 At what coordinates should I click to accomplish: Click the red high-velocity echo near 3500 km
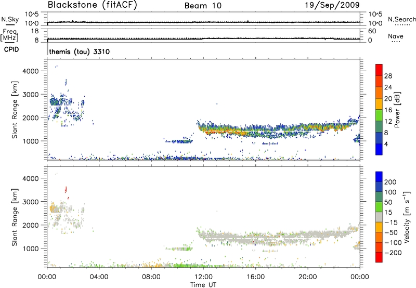pos(66,189)
